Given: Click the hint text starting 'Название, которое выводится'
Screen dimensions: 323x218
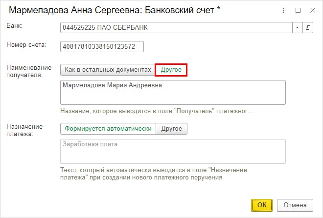Looking at the screenshot, I should coord(157,111).
